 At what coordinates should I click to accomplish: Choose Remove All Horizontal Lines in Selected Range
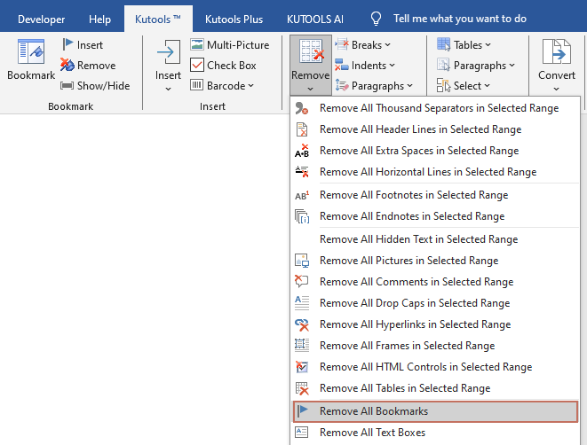(x=435, y=172)
